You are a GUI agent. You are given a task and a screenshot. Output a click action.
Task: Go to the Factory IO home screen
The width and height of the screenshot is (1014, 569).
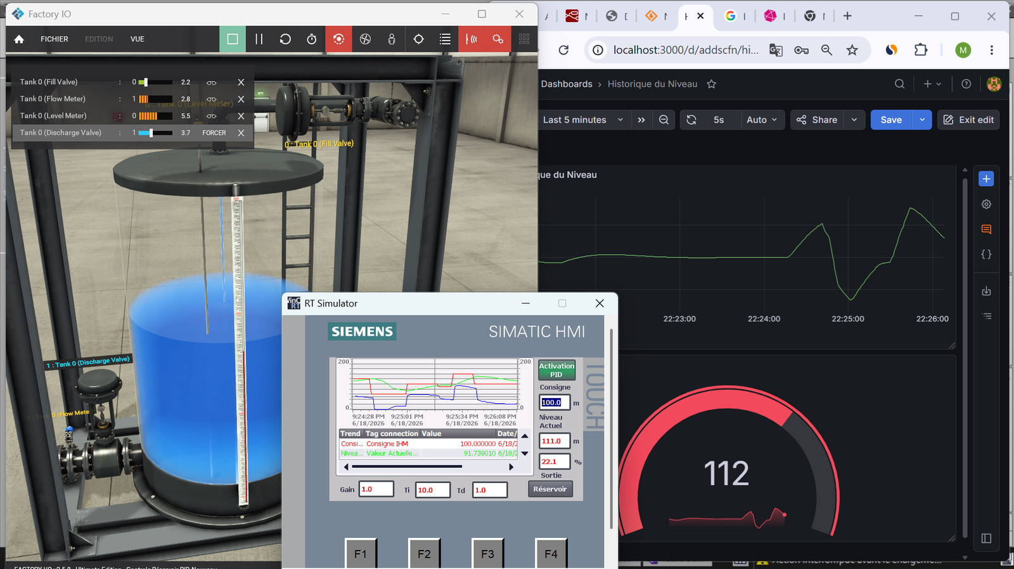click(x=19, y=39)
